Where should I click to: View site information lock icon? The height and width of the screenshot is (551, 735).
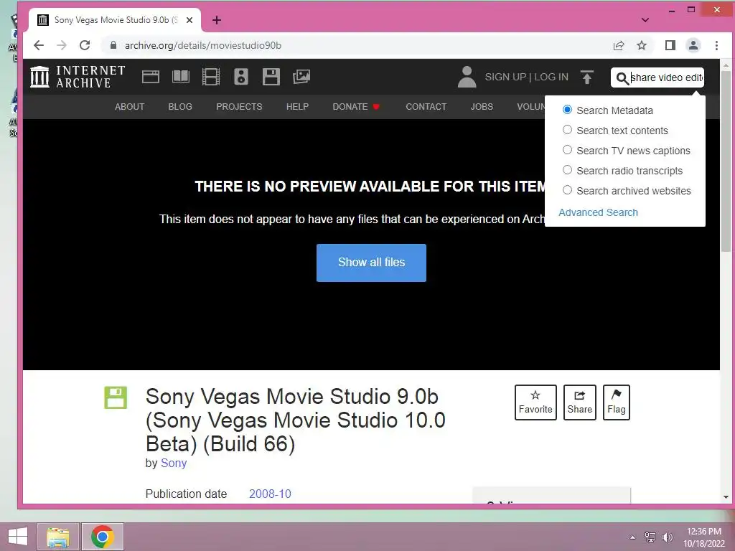113,45
